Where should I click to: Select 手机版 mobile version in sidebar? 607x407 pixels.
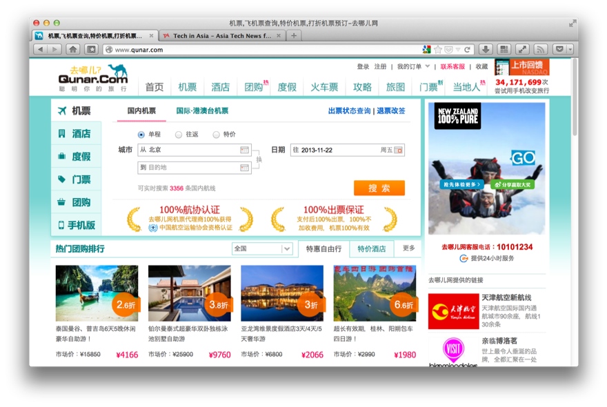(x=77, y=225)
